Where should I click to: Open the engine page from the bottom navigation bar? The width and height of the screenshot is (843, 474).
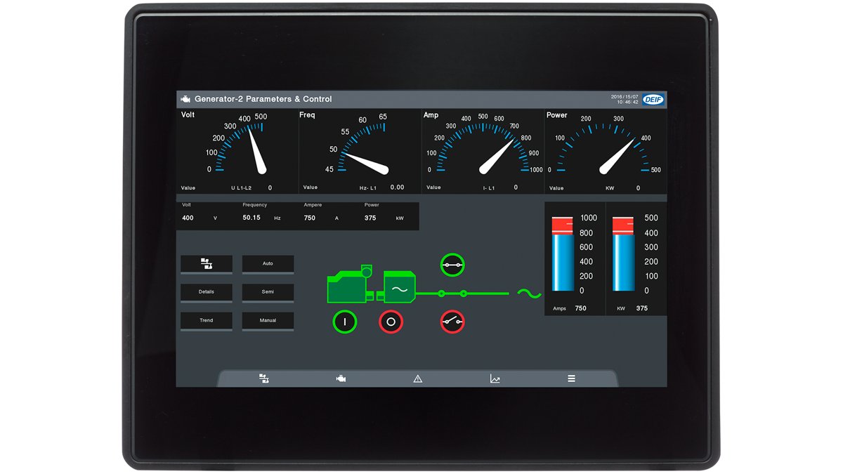pos(341,378)
